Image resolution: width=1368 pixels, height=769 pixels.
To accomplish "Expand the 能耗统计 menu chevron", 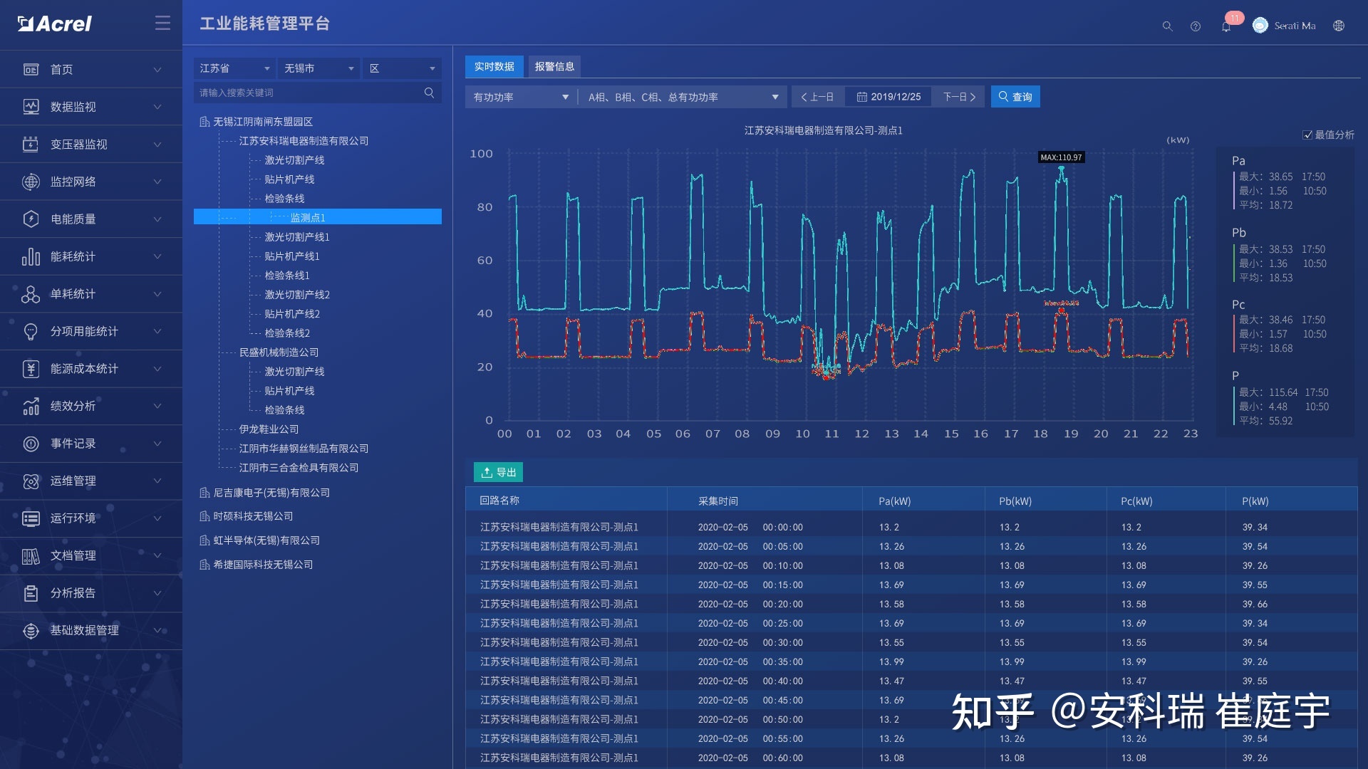I will pos(157,256).
